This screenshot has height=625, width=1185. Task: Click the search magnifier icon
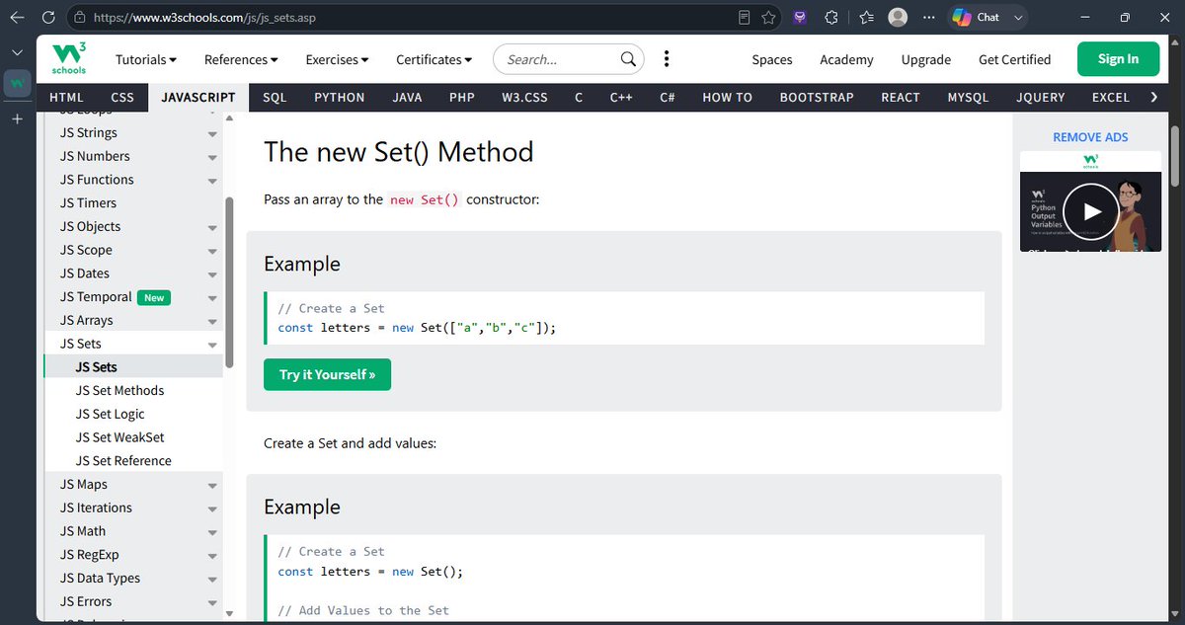(628, 59)
